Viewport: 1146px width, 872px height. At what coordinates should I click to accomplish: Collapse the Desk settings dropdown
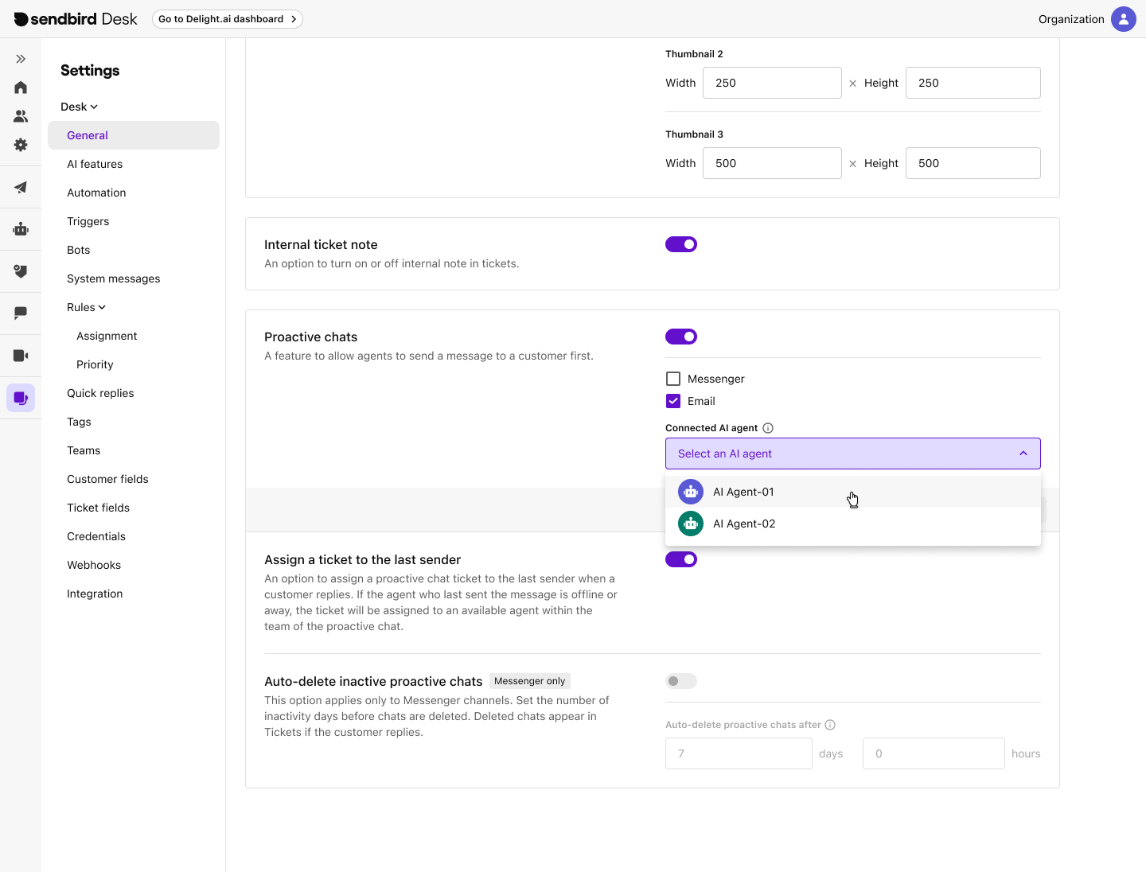pyautogui.click(x=93, y=106)
